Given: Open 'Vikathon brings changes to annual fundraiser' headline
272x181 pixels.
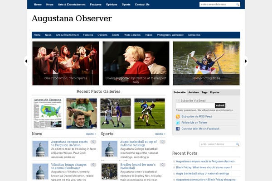Looking at the screenshot, I should coord(69,166).
